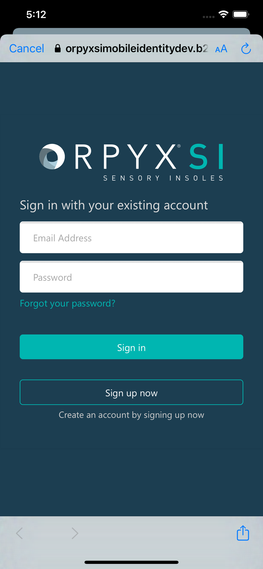This screenshot has width=263, height=569.
Task: Select the orpyxsimobileidentitydev URL address text
Action: click(137, 48)
